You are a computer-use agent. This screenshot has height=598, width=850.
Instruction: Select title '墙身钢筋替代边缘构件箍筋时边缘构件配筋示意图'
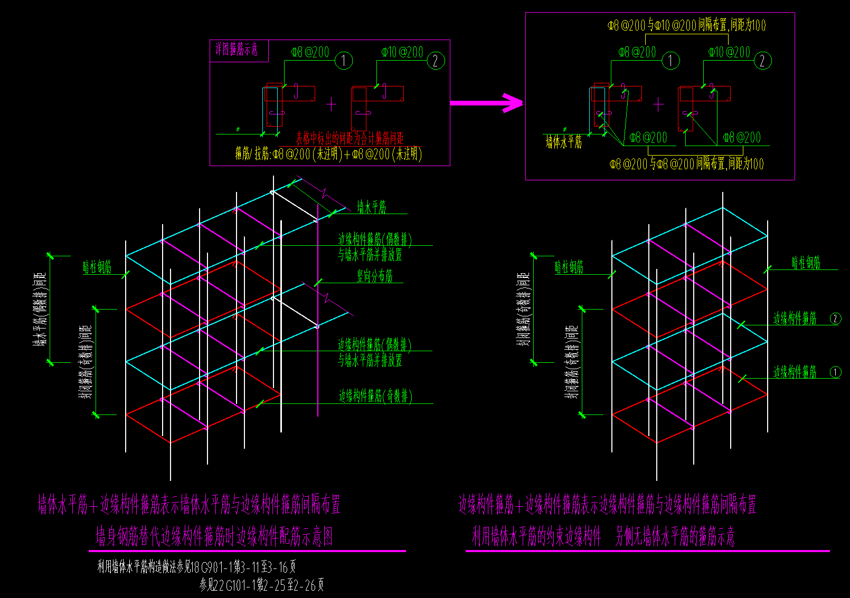point(214,537)
